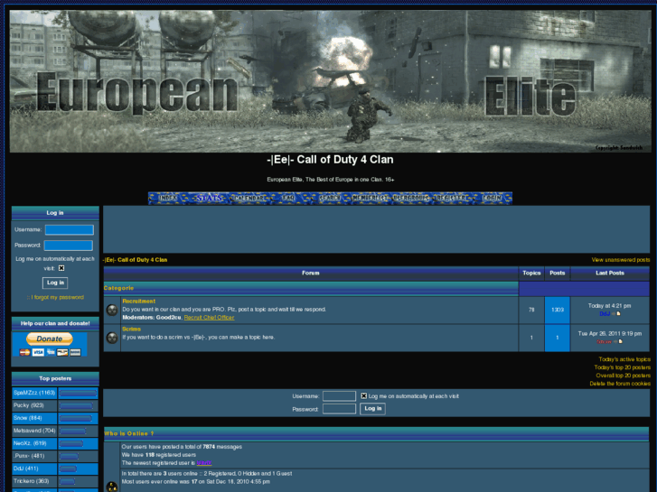
Task: Open the Stats page from navigation bar
Action: 209,198
